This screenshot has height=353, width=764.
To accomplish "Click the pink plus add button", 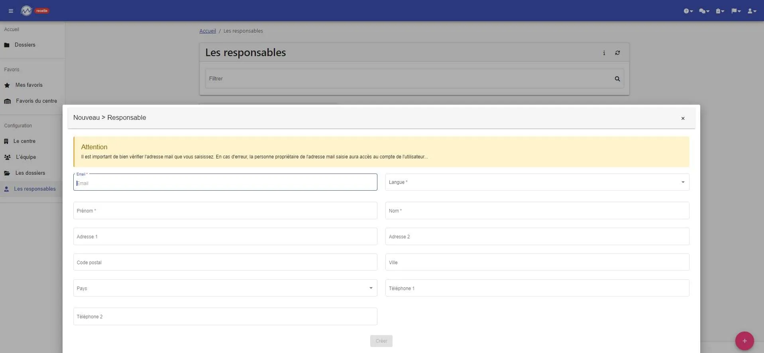I will pos(744,341).
